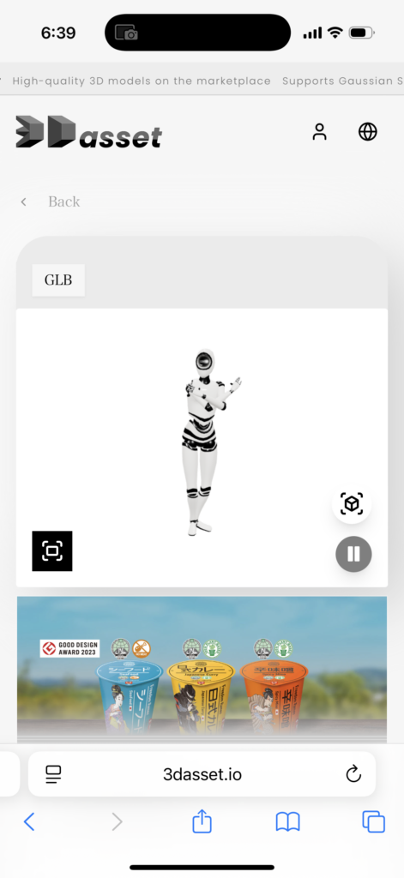Open the globe language selector
The height and width of the screenshot is (878, 404).
pyautogui.click(x=368, y=132)
